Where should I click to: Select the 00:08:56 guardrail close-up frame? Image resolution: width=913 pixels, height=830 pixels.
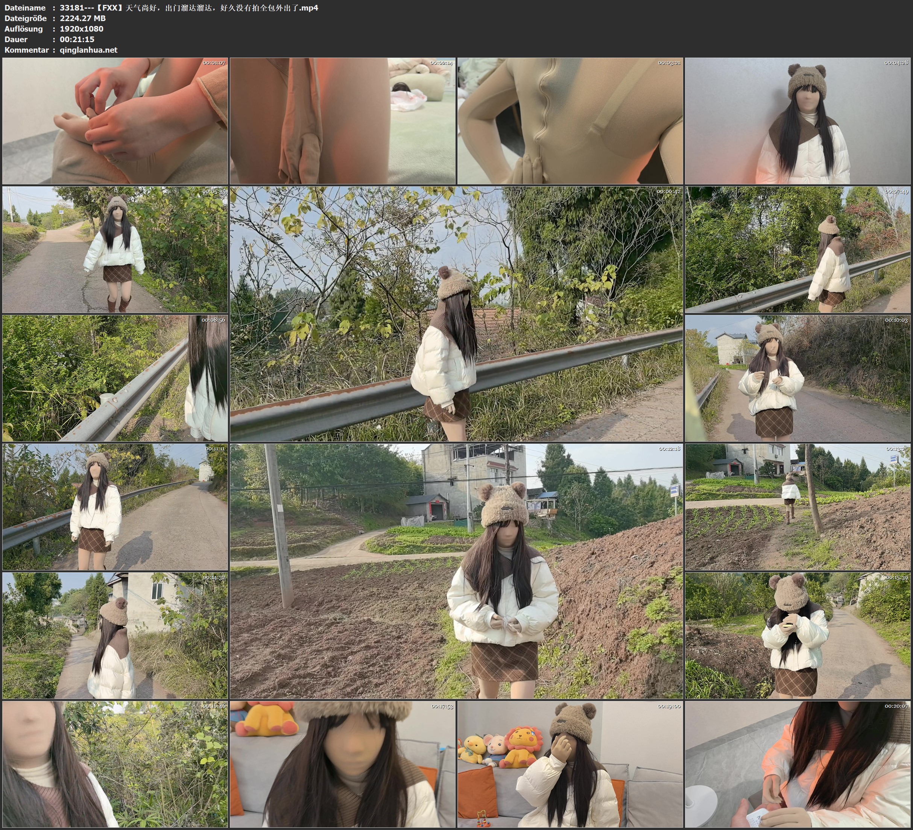tap(115, 378)
